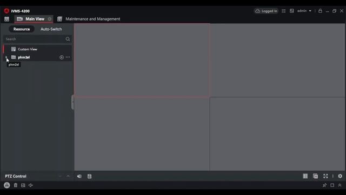
Task: Select Custom View in the tree
Action: (37, 49)
